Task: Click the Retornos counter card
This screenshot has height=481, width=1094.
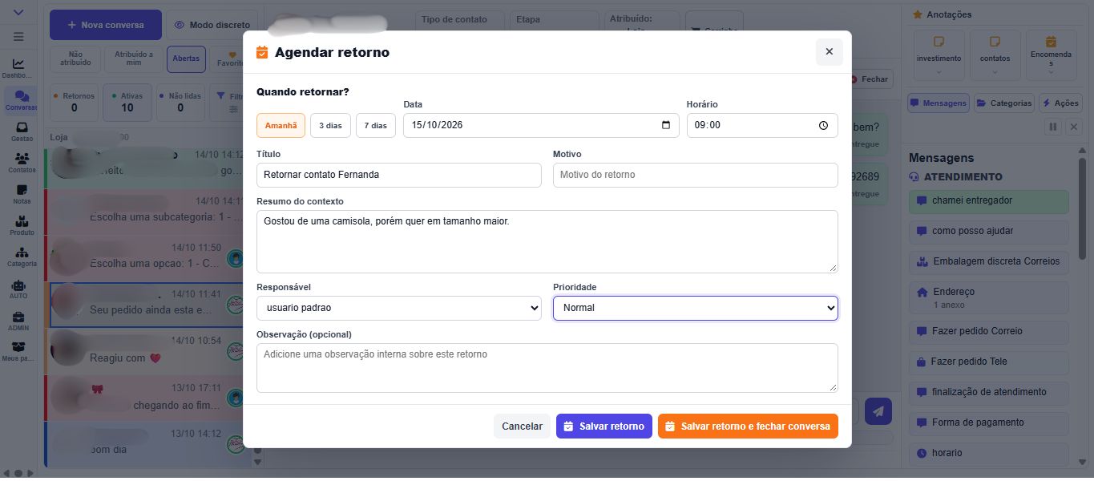Action: tap(75, 102)
